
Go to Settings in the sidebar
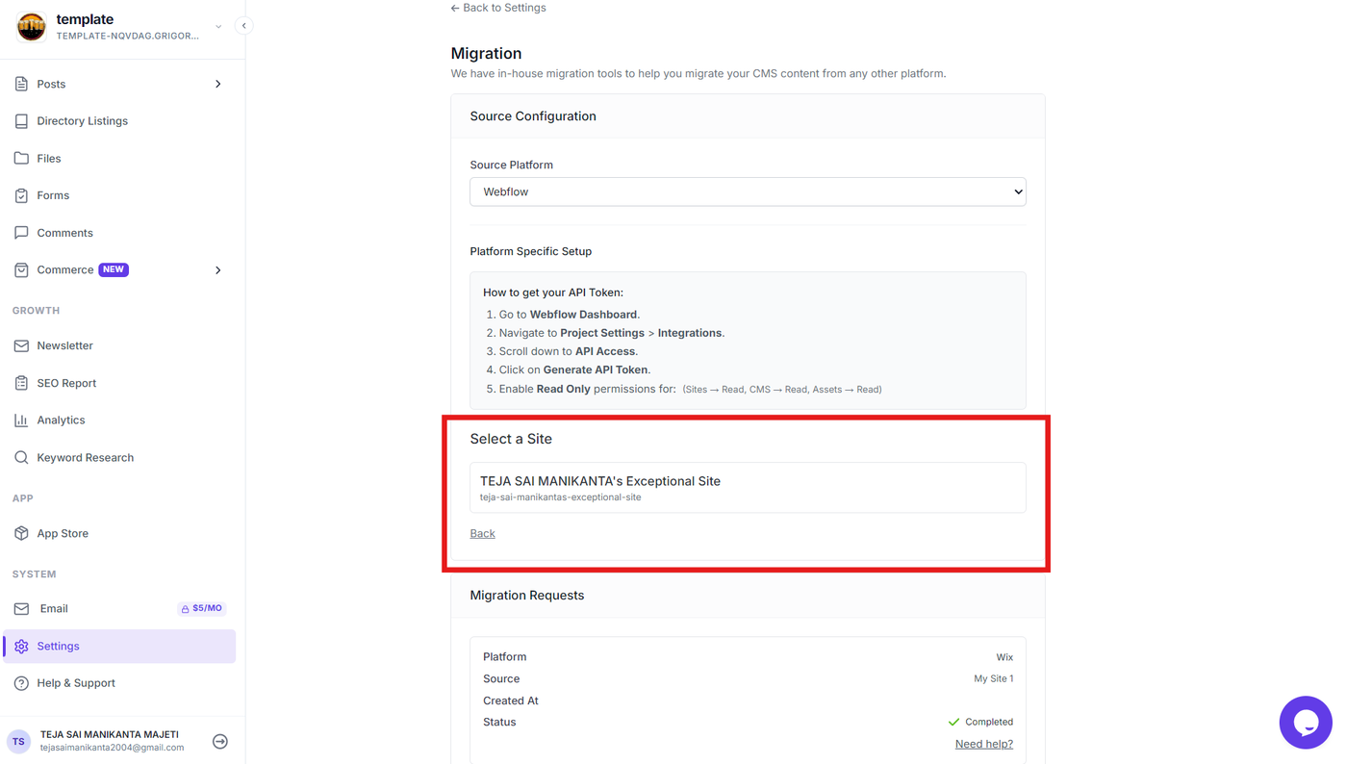pyautogui.click(x=119, y=646)
